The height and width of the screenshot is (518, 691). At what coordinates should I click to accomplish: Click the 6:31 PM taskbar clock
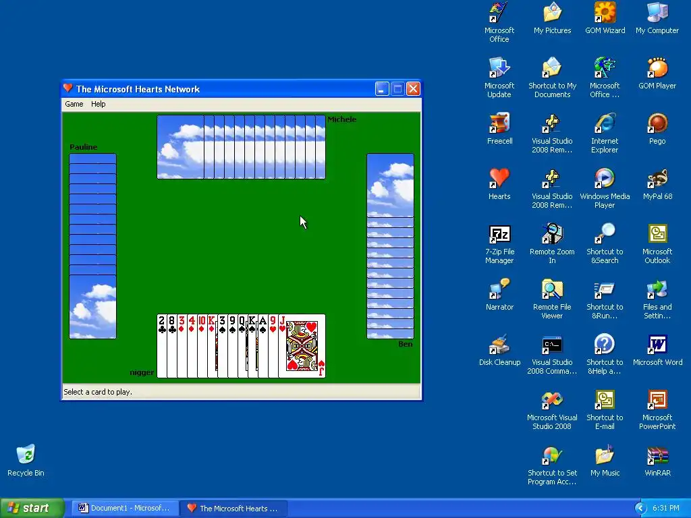[665, 508]
